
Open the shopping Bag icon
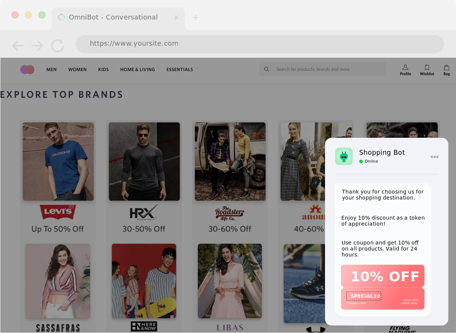tap(447, 68)
